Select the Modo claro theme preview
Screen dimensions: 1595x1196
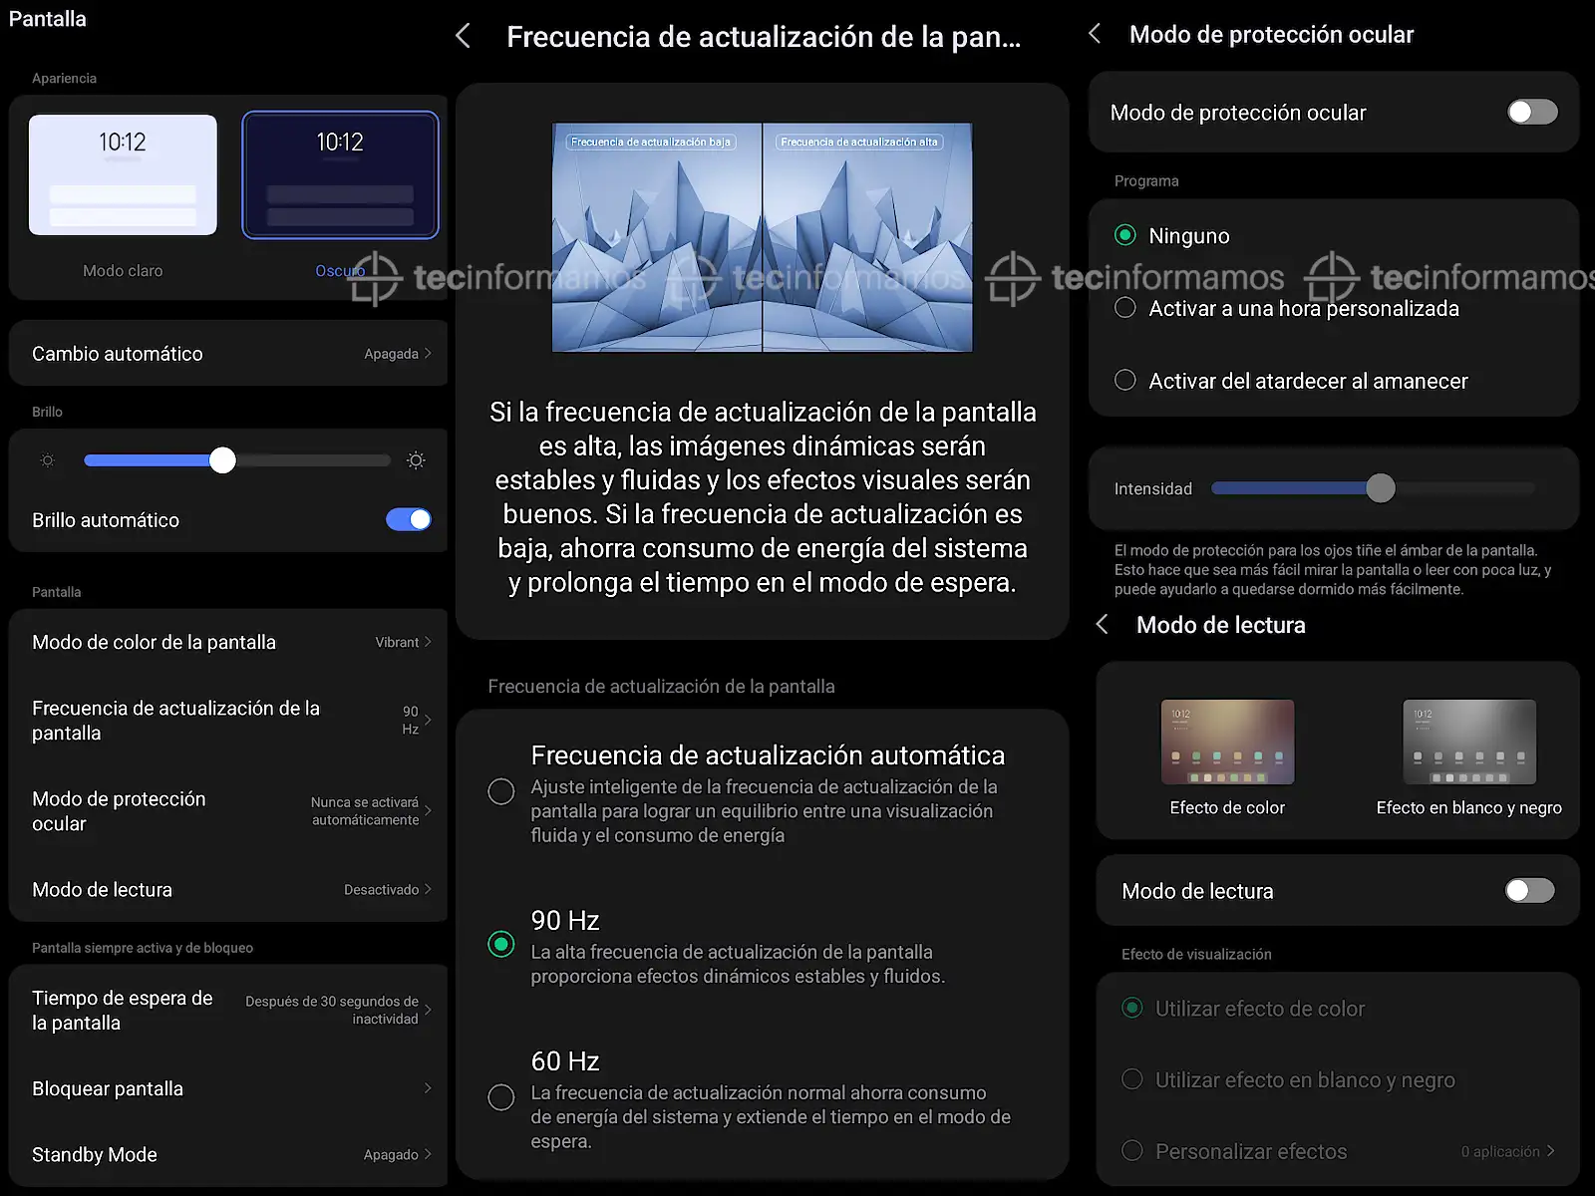point(123,175)
